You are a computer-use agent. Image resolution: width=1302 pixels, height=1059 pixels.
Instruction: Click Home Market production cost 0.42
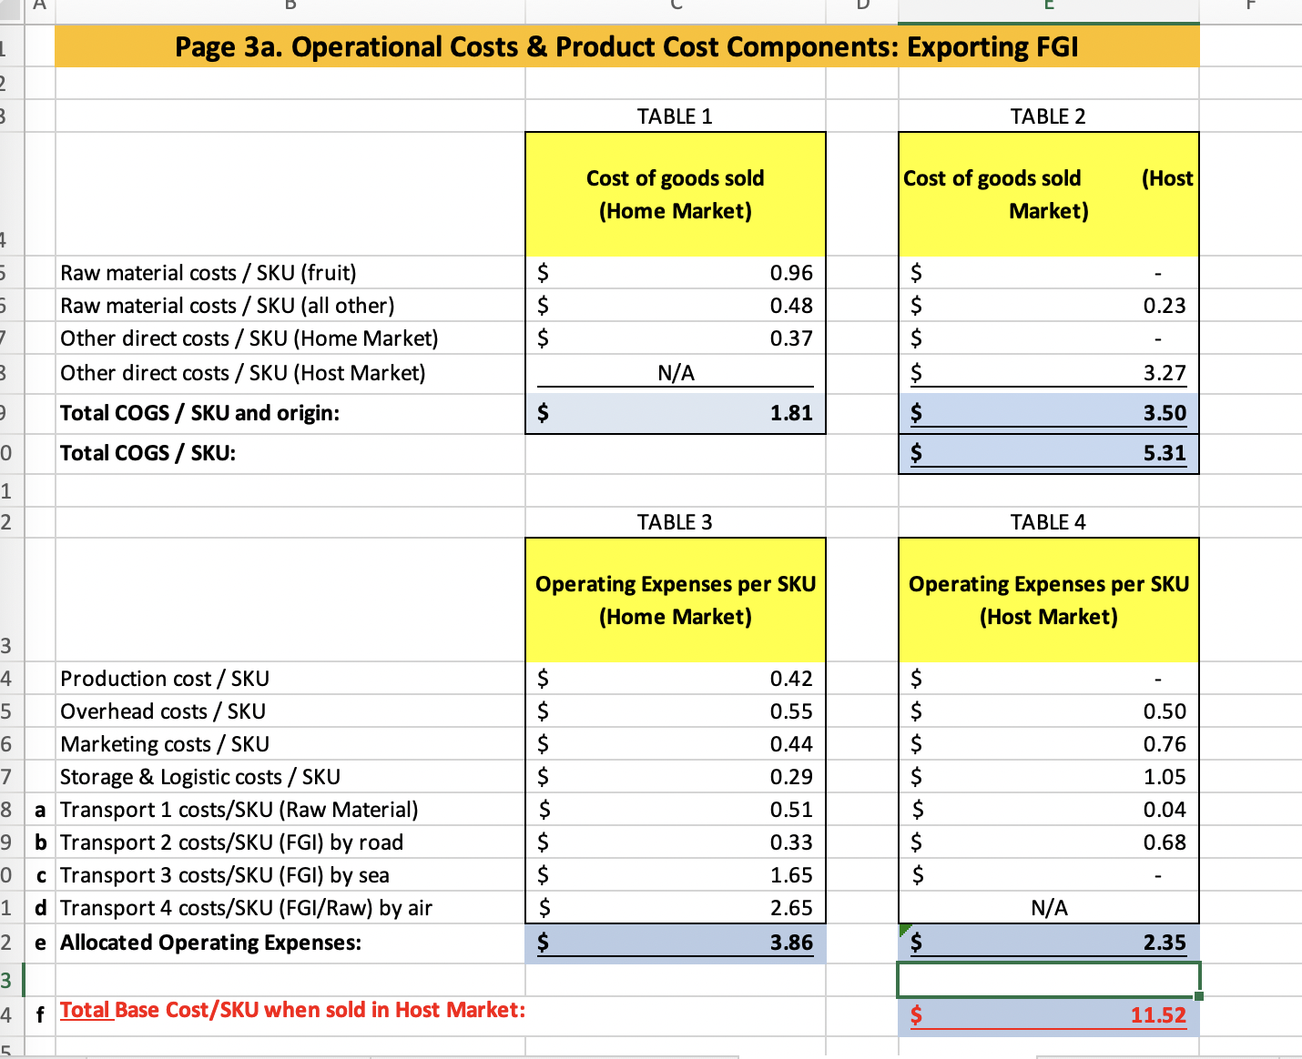pos(675,679)
